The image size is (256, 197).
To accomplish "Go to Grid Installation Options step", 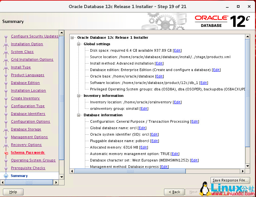I will point(32,60).
